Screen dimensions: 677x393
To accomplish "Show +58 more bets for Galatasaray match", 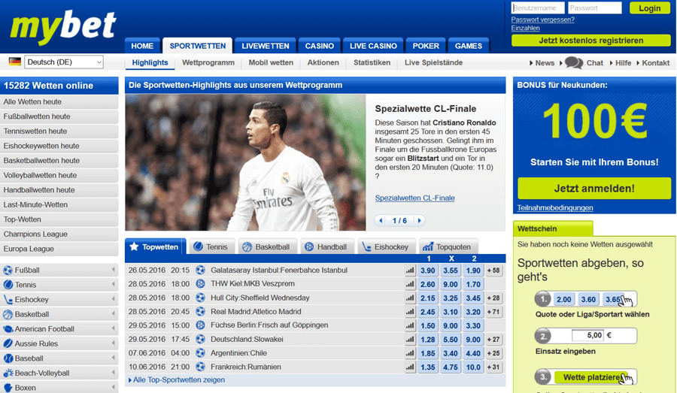I will click(x=493, y=271).
